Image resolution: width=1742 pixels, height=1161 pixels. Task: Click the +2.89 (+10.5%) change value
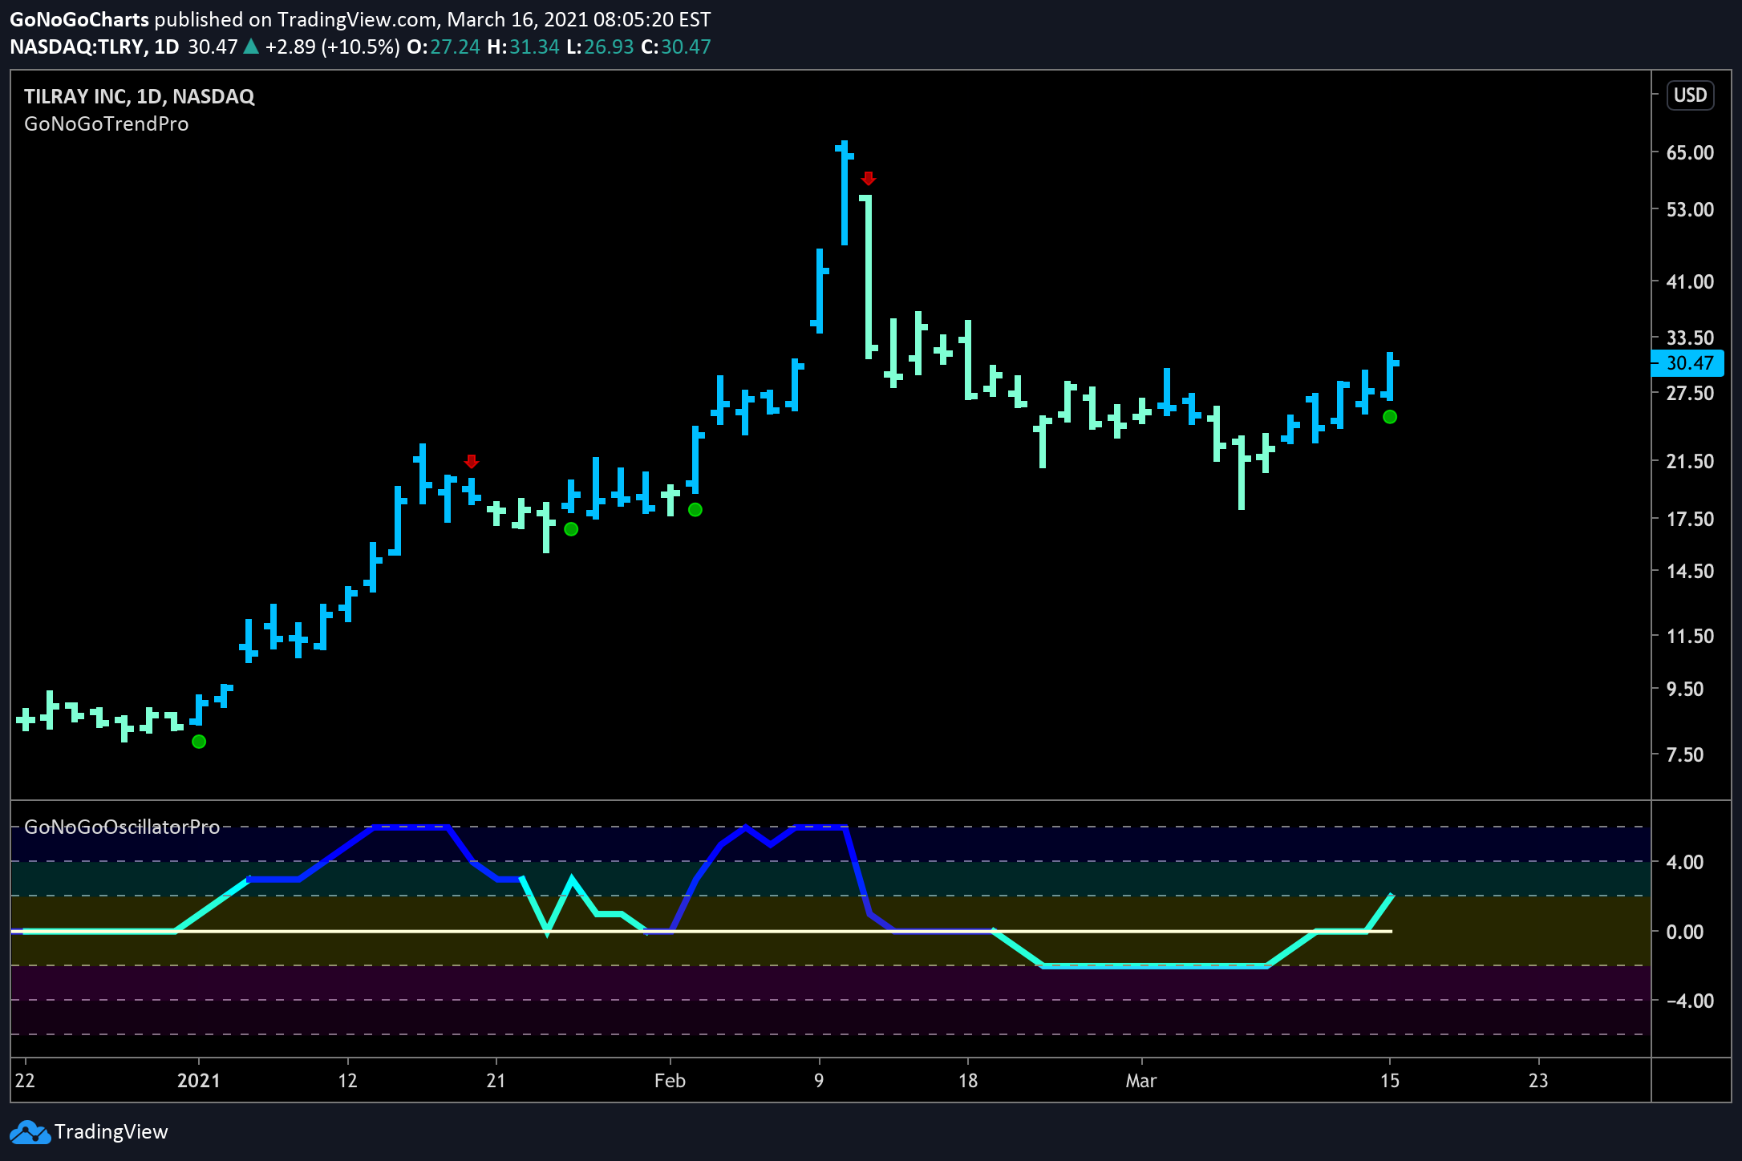pyautogui.click(x=332, y=47)
